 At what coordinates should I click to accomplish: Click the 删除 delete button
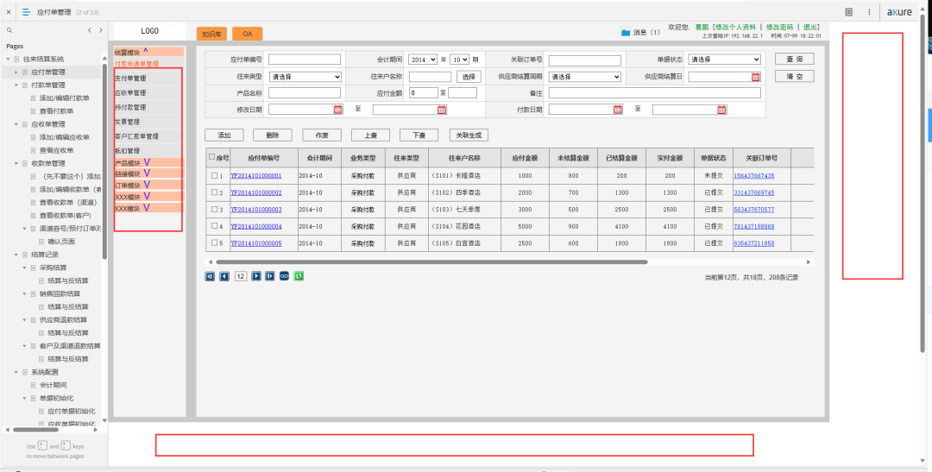[273, 135]
